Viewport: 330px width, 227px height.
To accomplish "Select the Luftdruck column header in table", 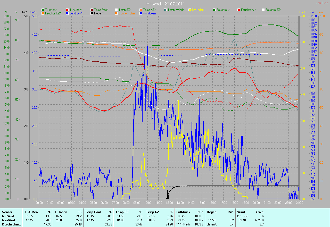I will point(183,212).
